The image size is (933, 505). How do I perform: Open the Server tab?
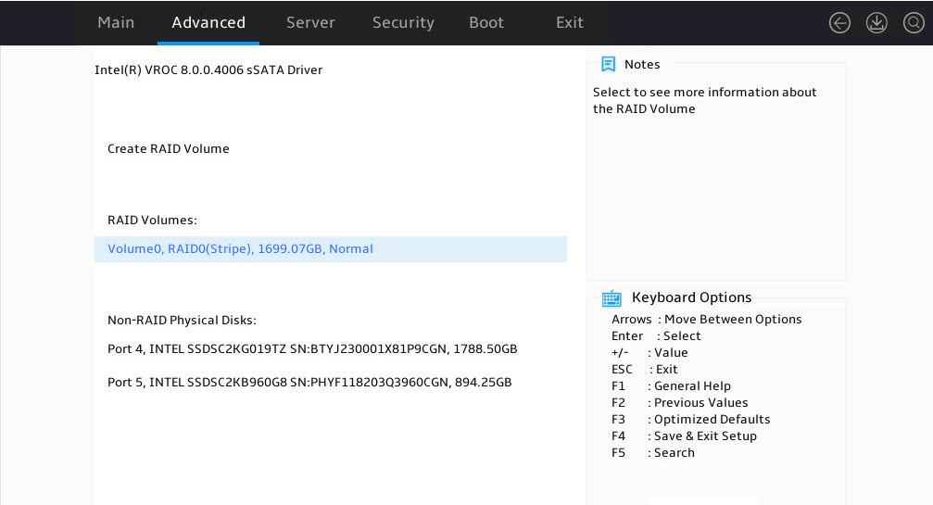(x=310, y=22)
